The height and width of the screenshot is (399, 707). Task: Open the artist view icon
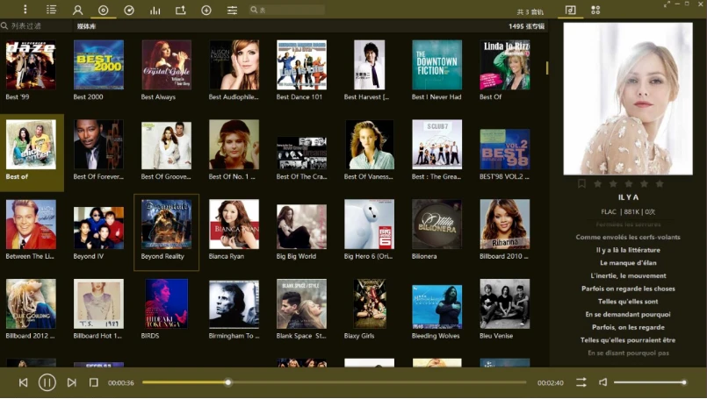(78, 11)
